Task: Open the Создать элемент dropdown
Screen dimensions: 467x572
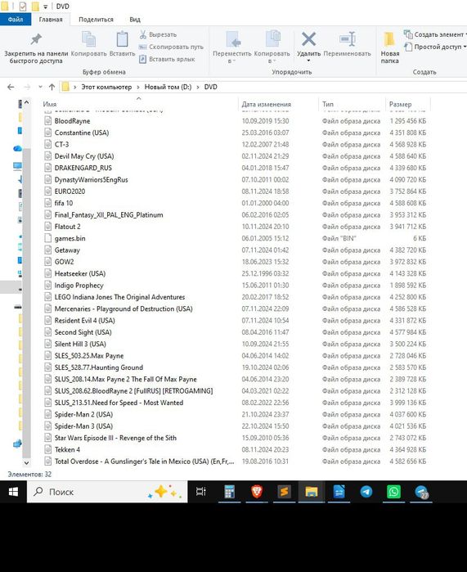Action: (x=435, y=34)
